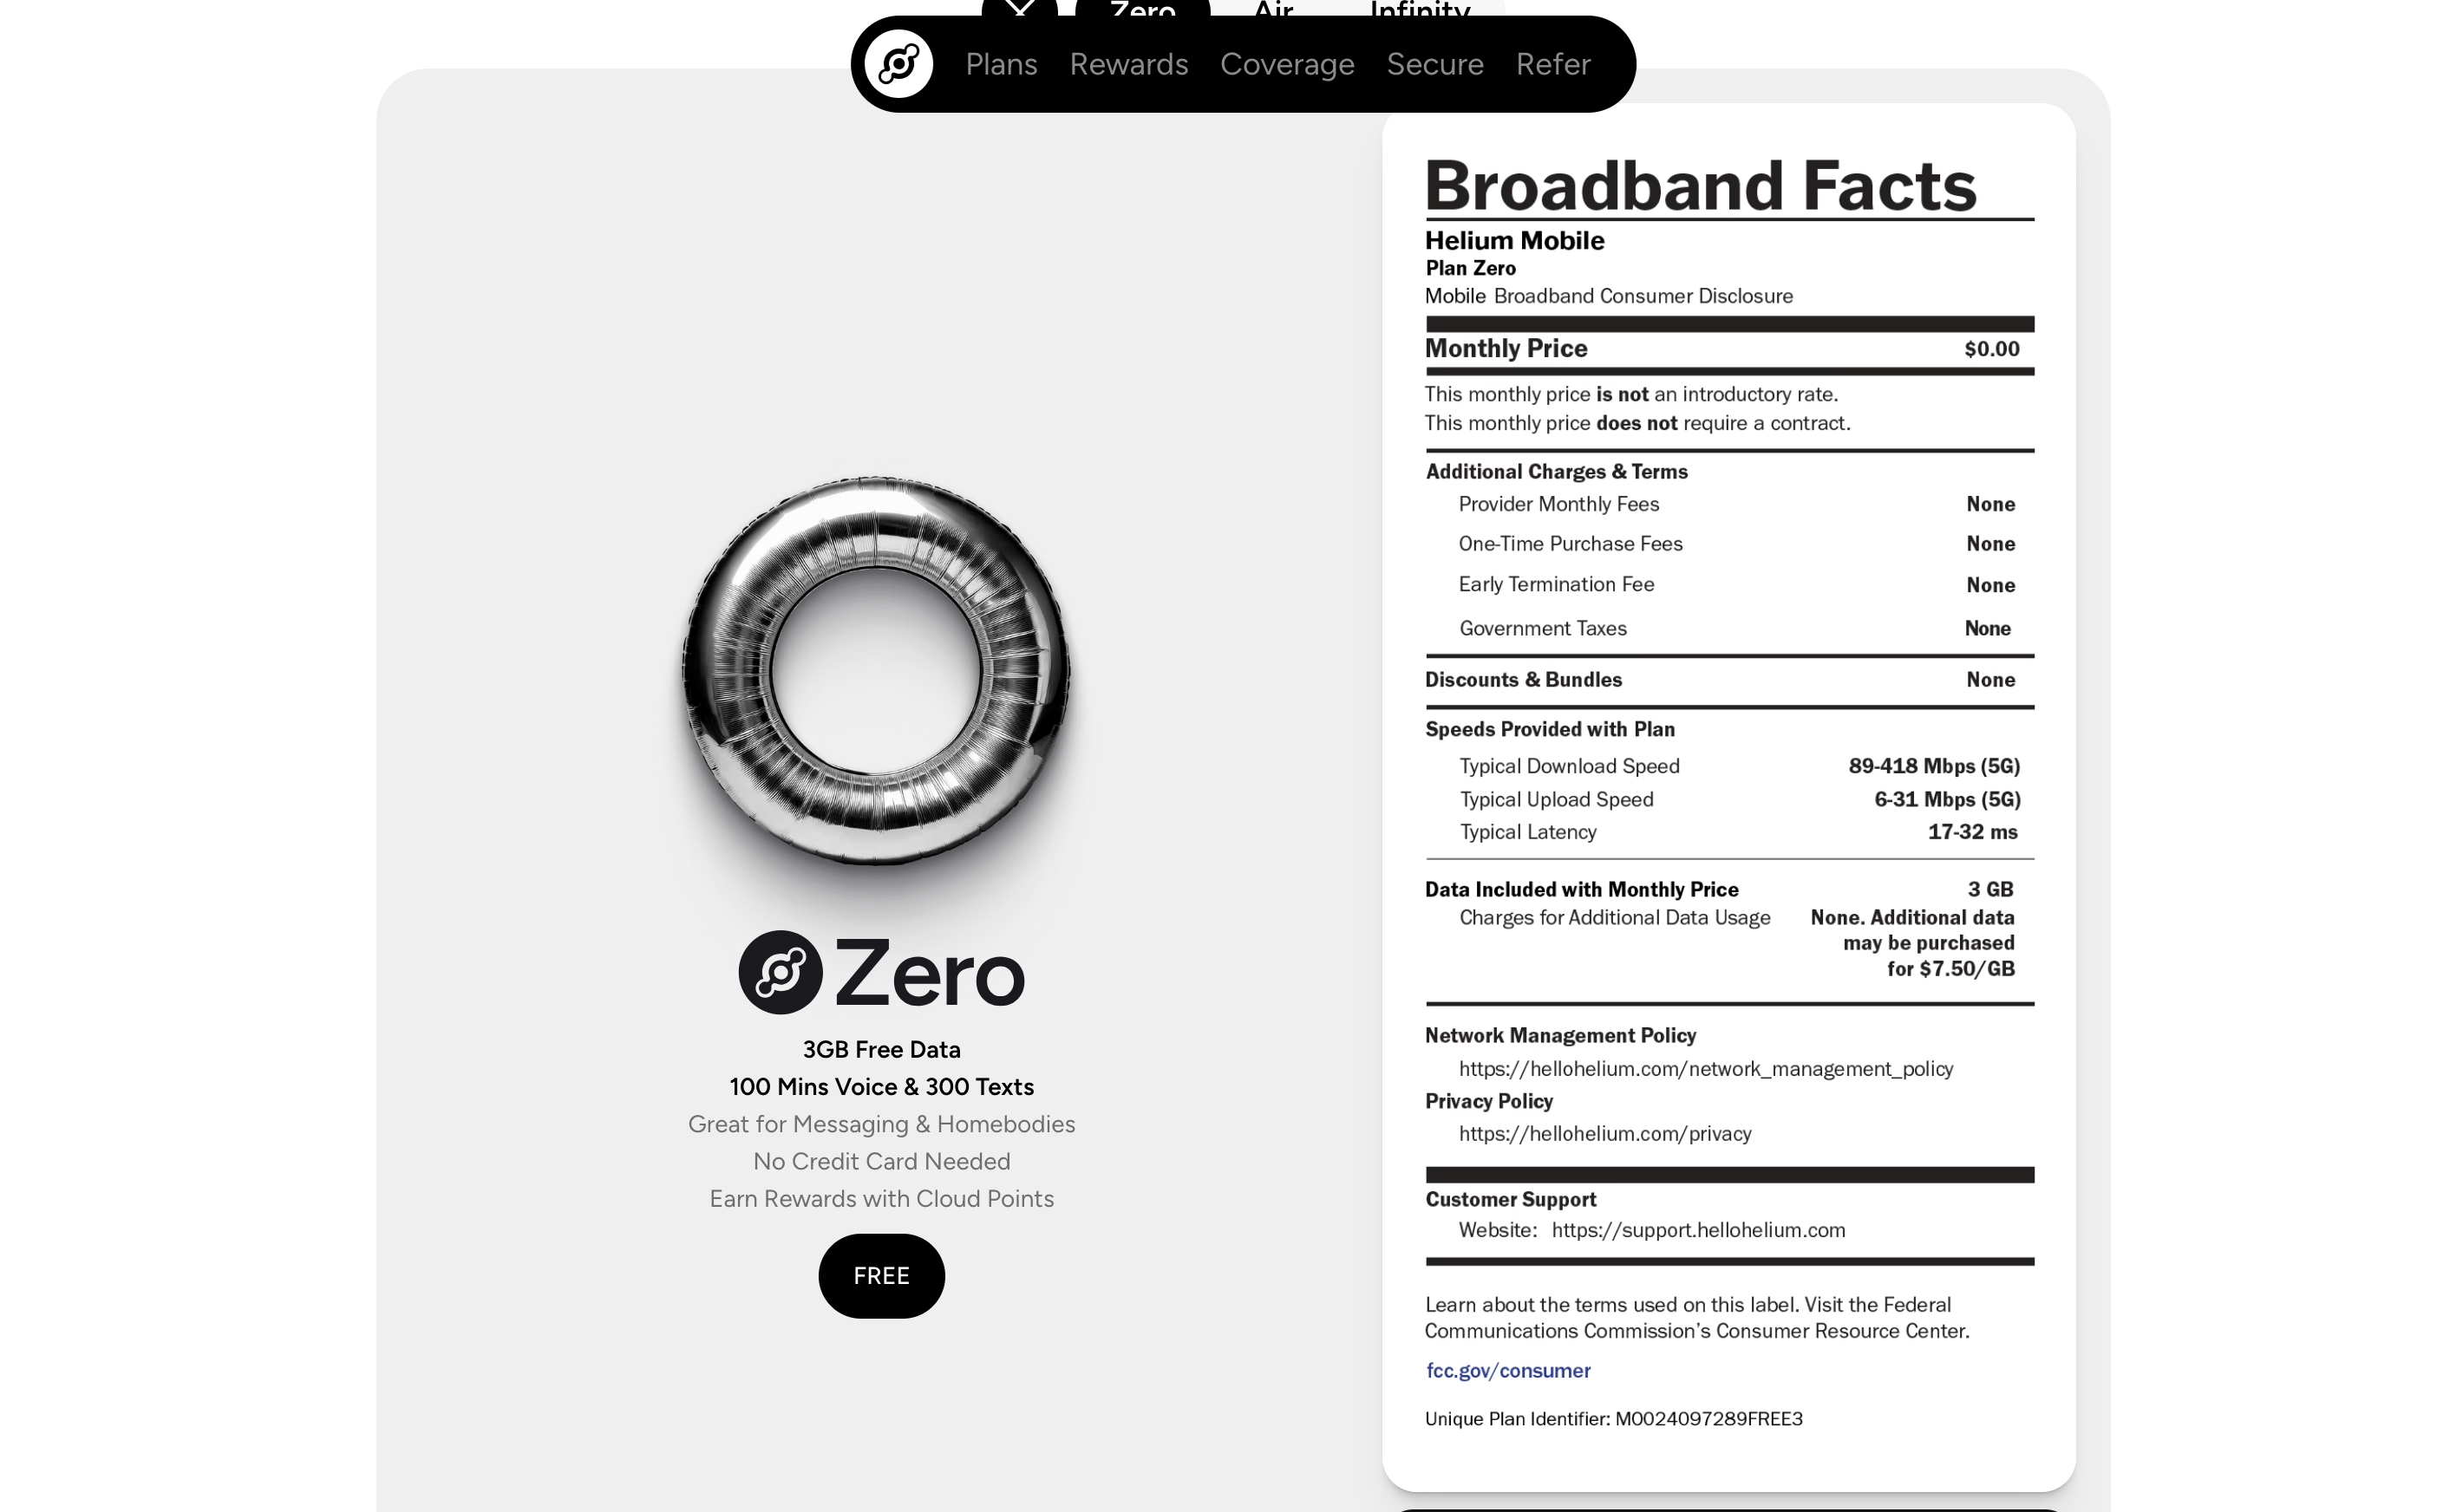Open the Plans menu item
Image resolution: width=2463 pixels, height=1512 pixels.
(1001, 64)
